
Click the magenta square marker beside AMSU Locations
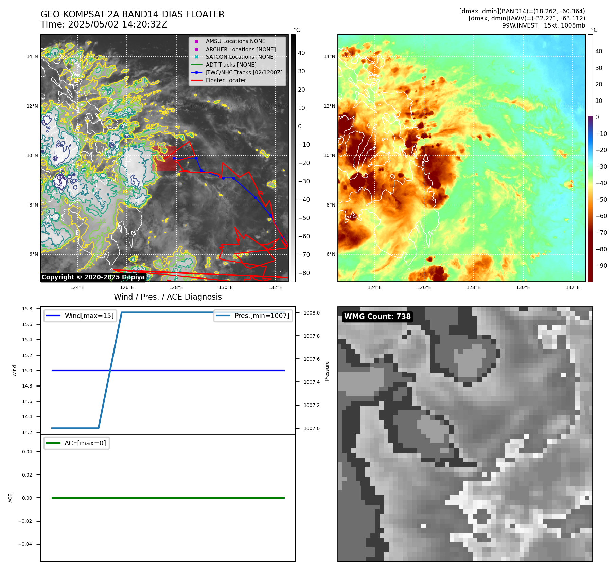coord(196,41)
